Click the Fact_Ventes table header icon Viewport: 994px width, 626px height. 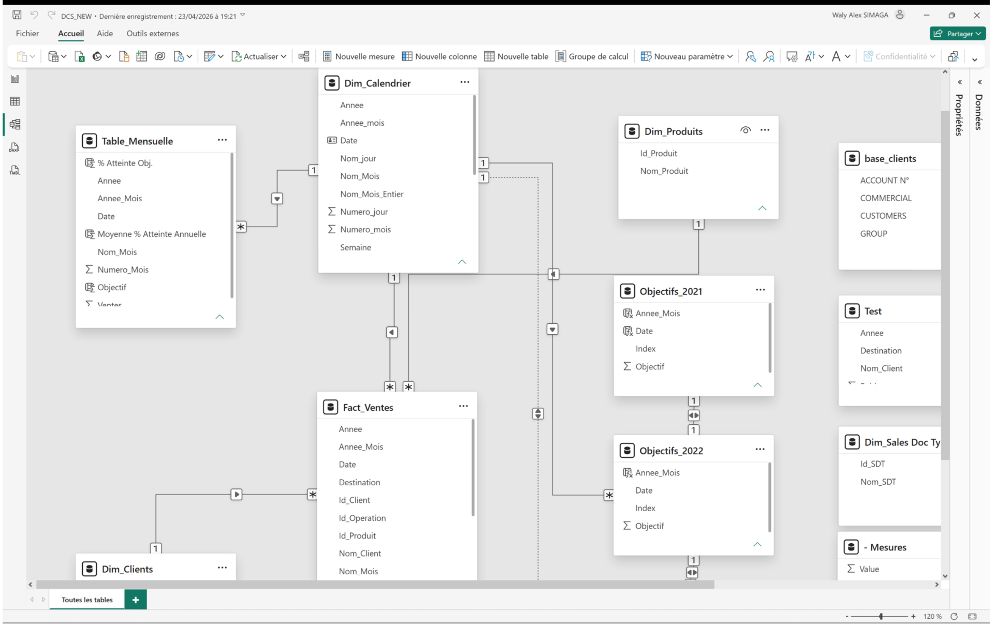pos(330,407)
